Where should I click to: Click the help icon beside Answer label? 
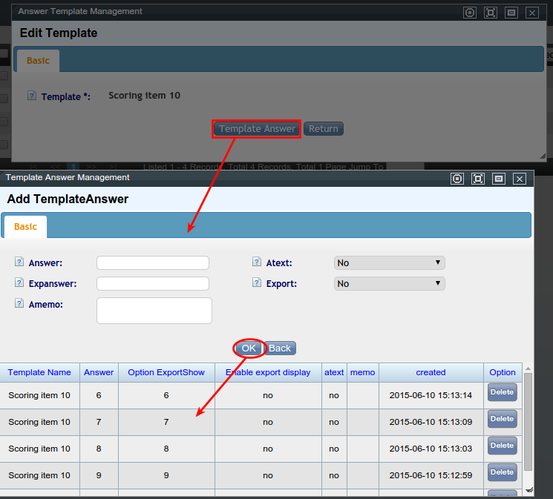click(x=19, y=262)
